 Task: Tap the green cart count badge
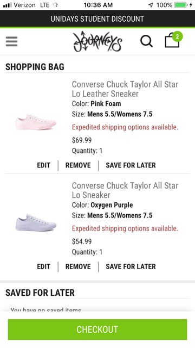(177, 37)
